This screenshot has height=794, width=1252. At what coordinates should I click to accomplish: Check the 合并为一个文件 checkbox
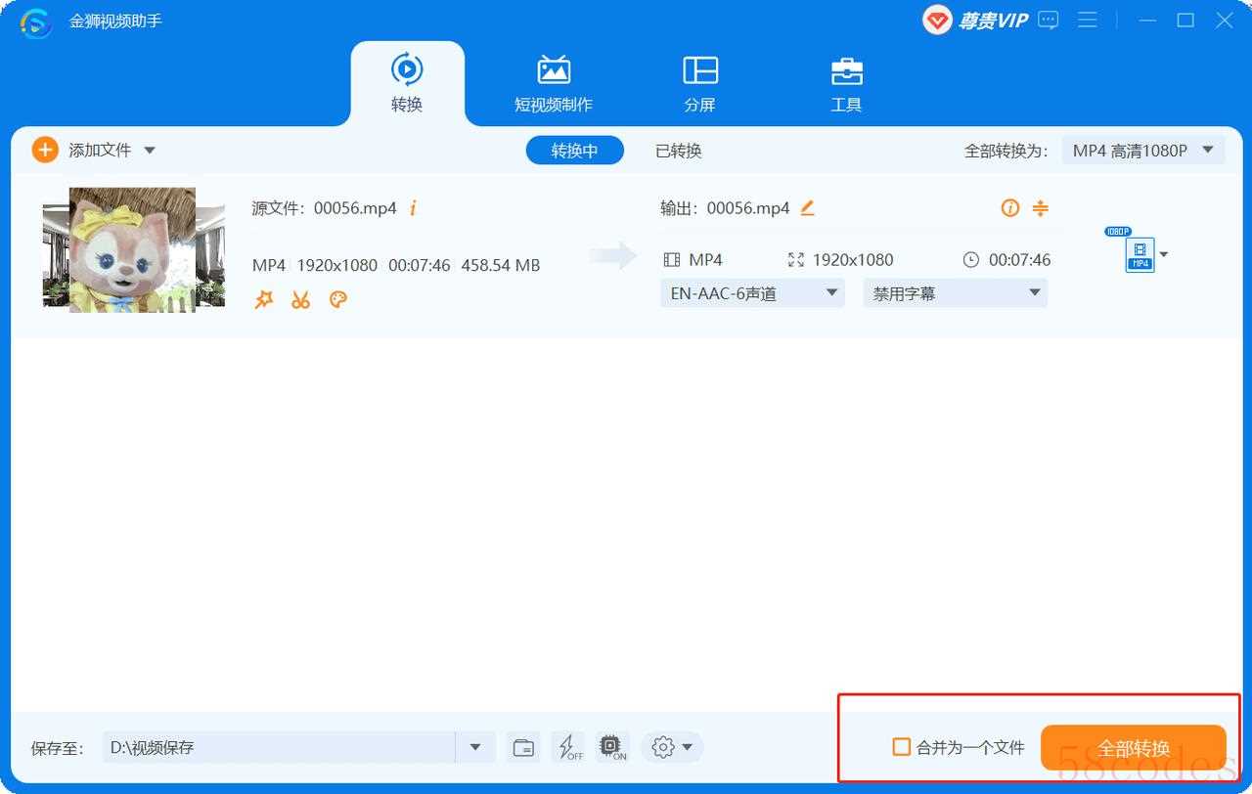902,747
